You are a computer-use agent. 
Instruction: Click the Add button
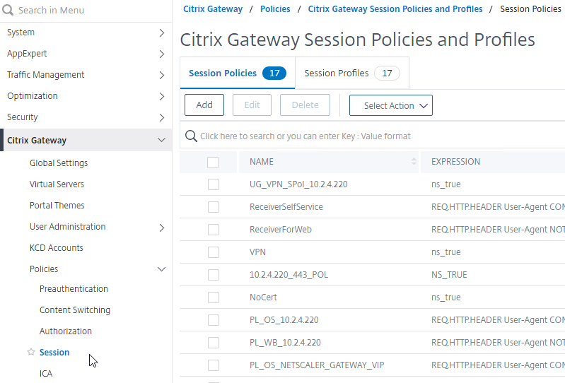pos(204,105)
